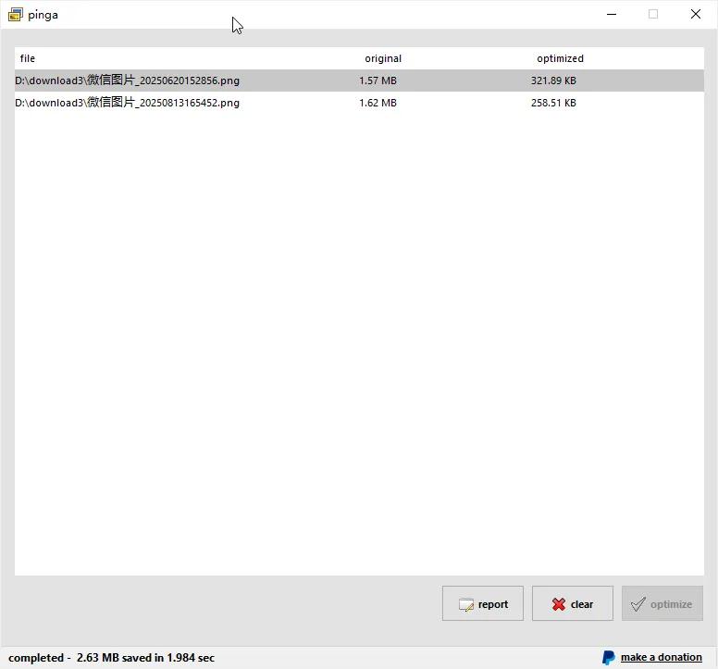
Task: Clear the file list with clear button
Action: pos(573,603)
